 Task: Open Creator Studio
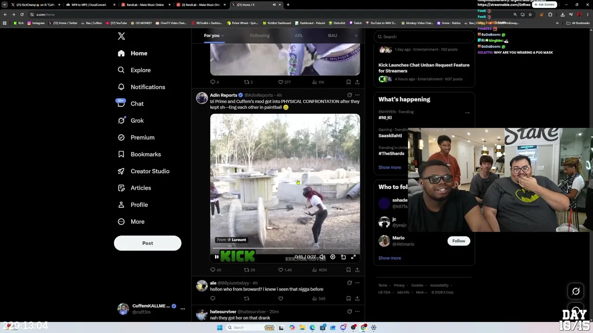144,171
